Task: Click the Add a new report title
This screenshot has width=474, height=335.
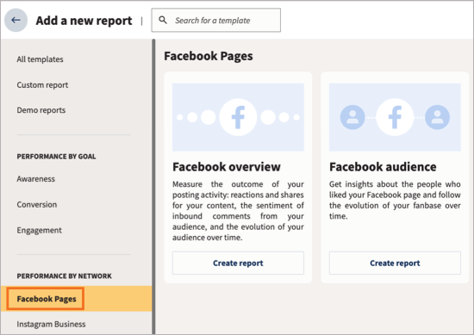Action: click(84, 21)
